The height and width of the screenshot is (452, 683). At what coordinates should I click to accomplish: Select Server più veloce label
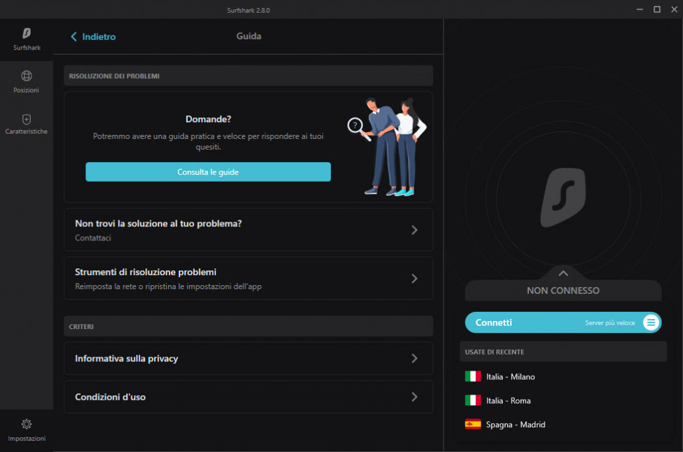click(x=610, y=322)
